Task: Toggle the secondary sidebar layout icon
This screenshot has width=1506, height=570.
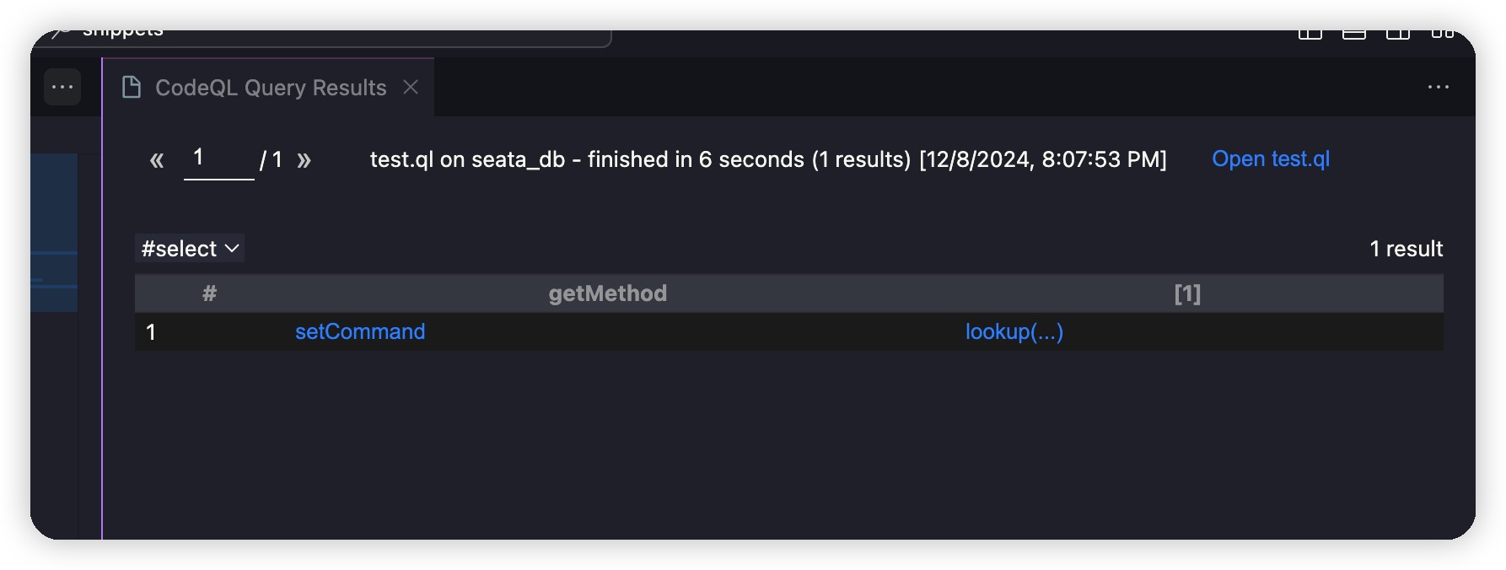Action: (x=1397, y=34)
